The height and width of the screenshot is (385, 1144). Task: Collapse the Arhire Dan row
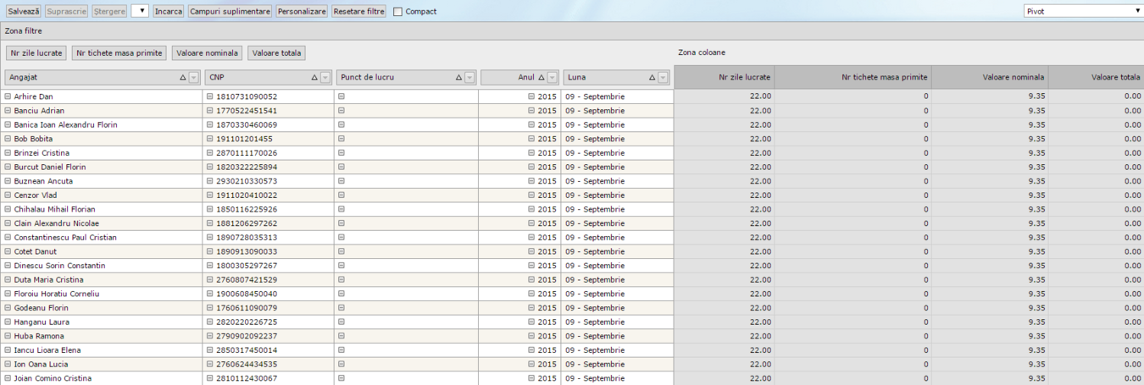8,96
